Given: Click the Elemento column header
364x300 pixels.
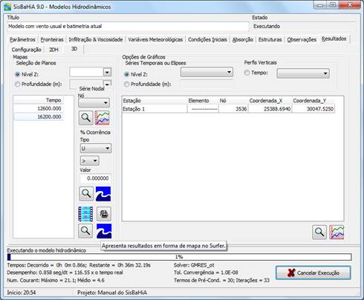Looking at the screenshot, I should click(203, 101).
